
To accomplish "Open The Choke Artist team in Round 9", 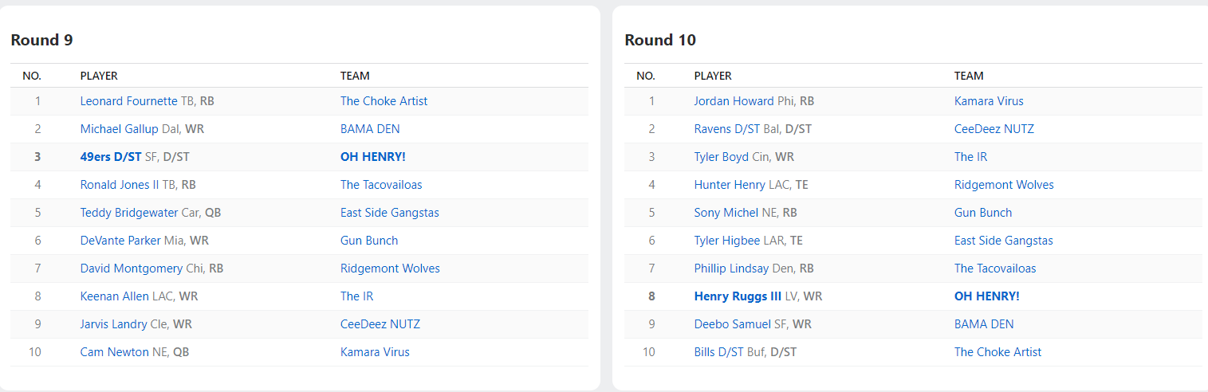I will [x=384, y=101].
